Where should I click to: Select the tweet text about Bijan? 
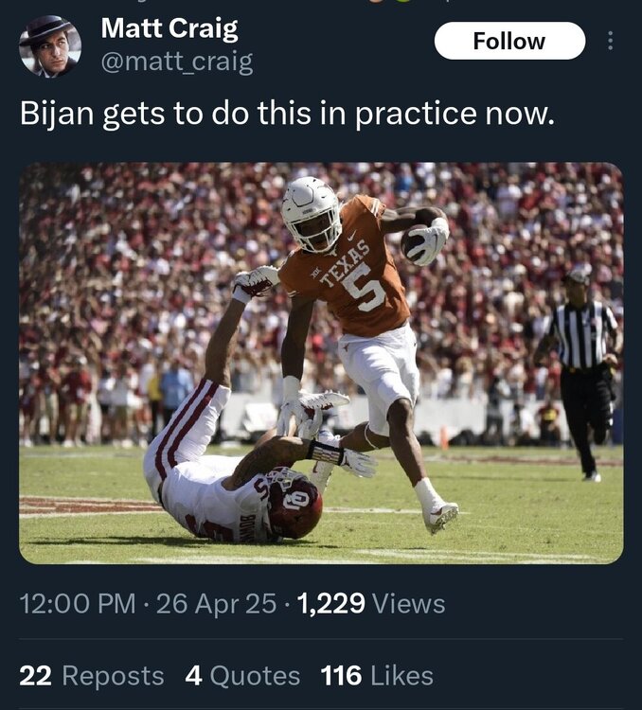coord(286,114)
